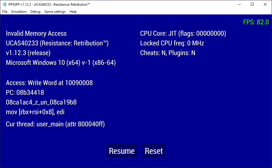Maximize the PPSSPP window
Screen dimensions: 272x168
[252, 4]
